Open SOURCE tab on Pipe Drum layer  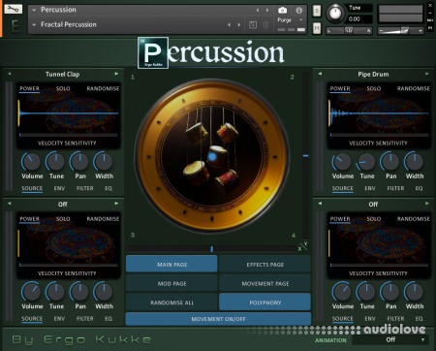[343, 188]
